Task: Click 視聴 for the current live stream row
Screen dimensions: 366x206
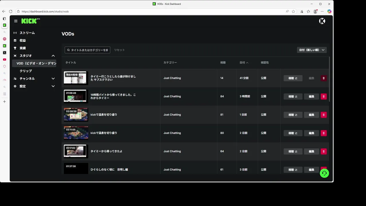Action: click(293, 78)
